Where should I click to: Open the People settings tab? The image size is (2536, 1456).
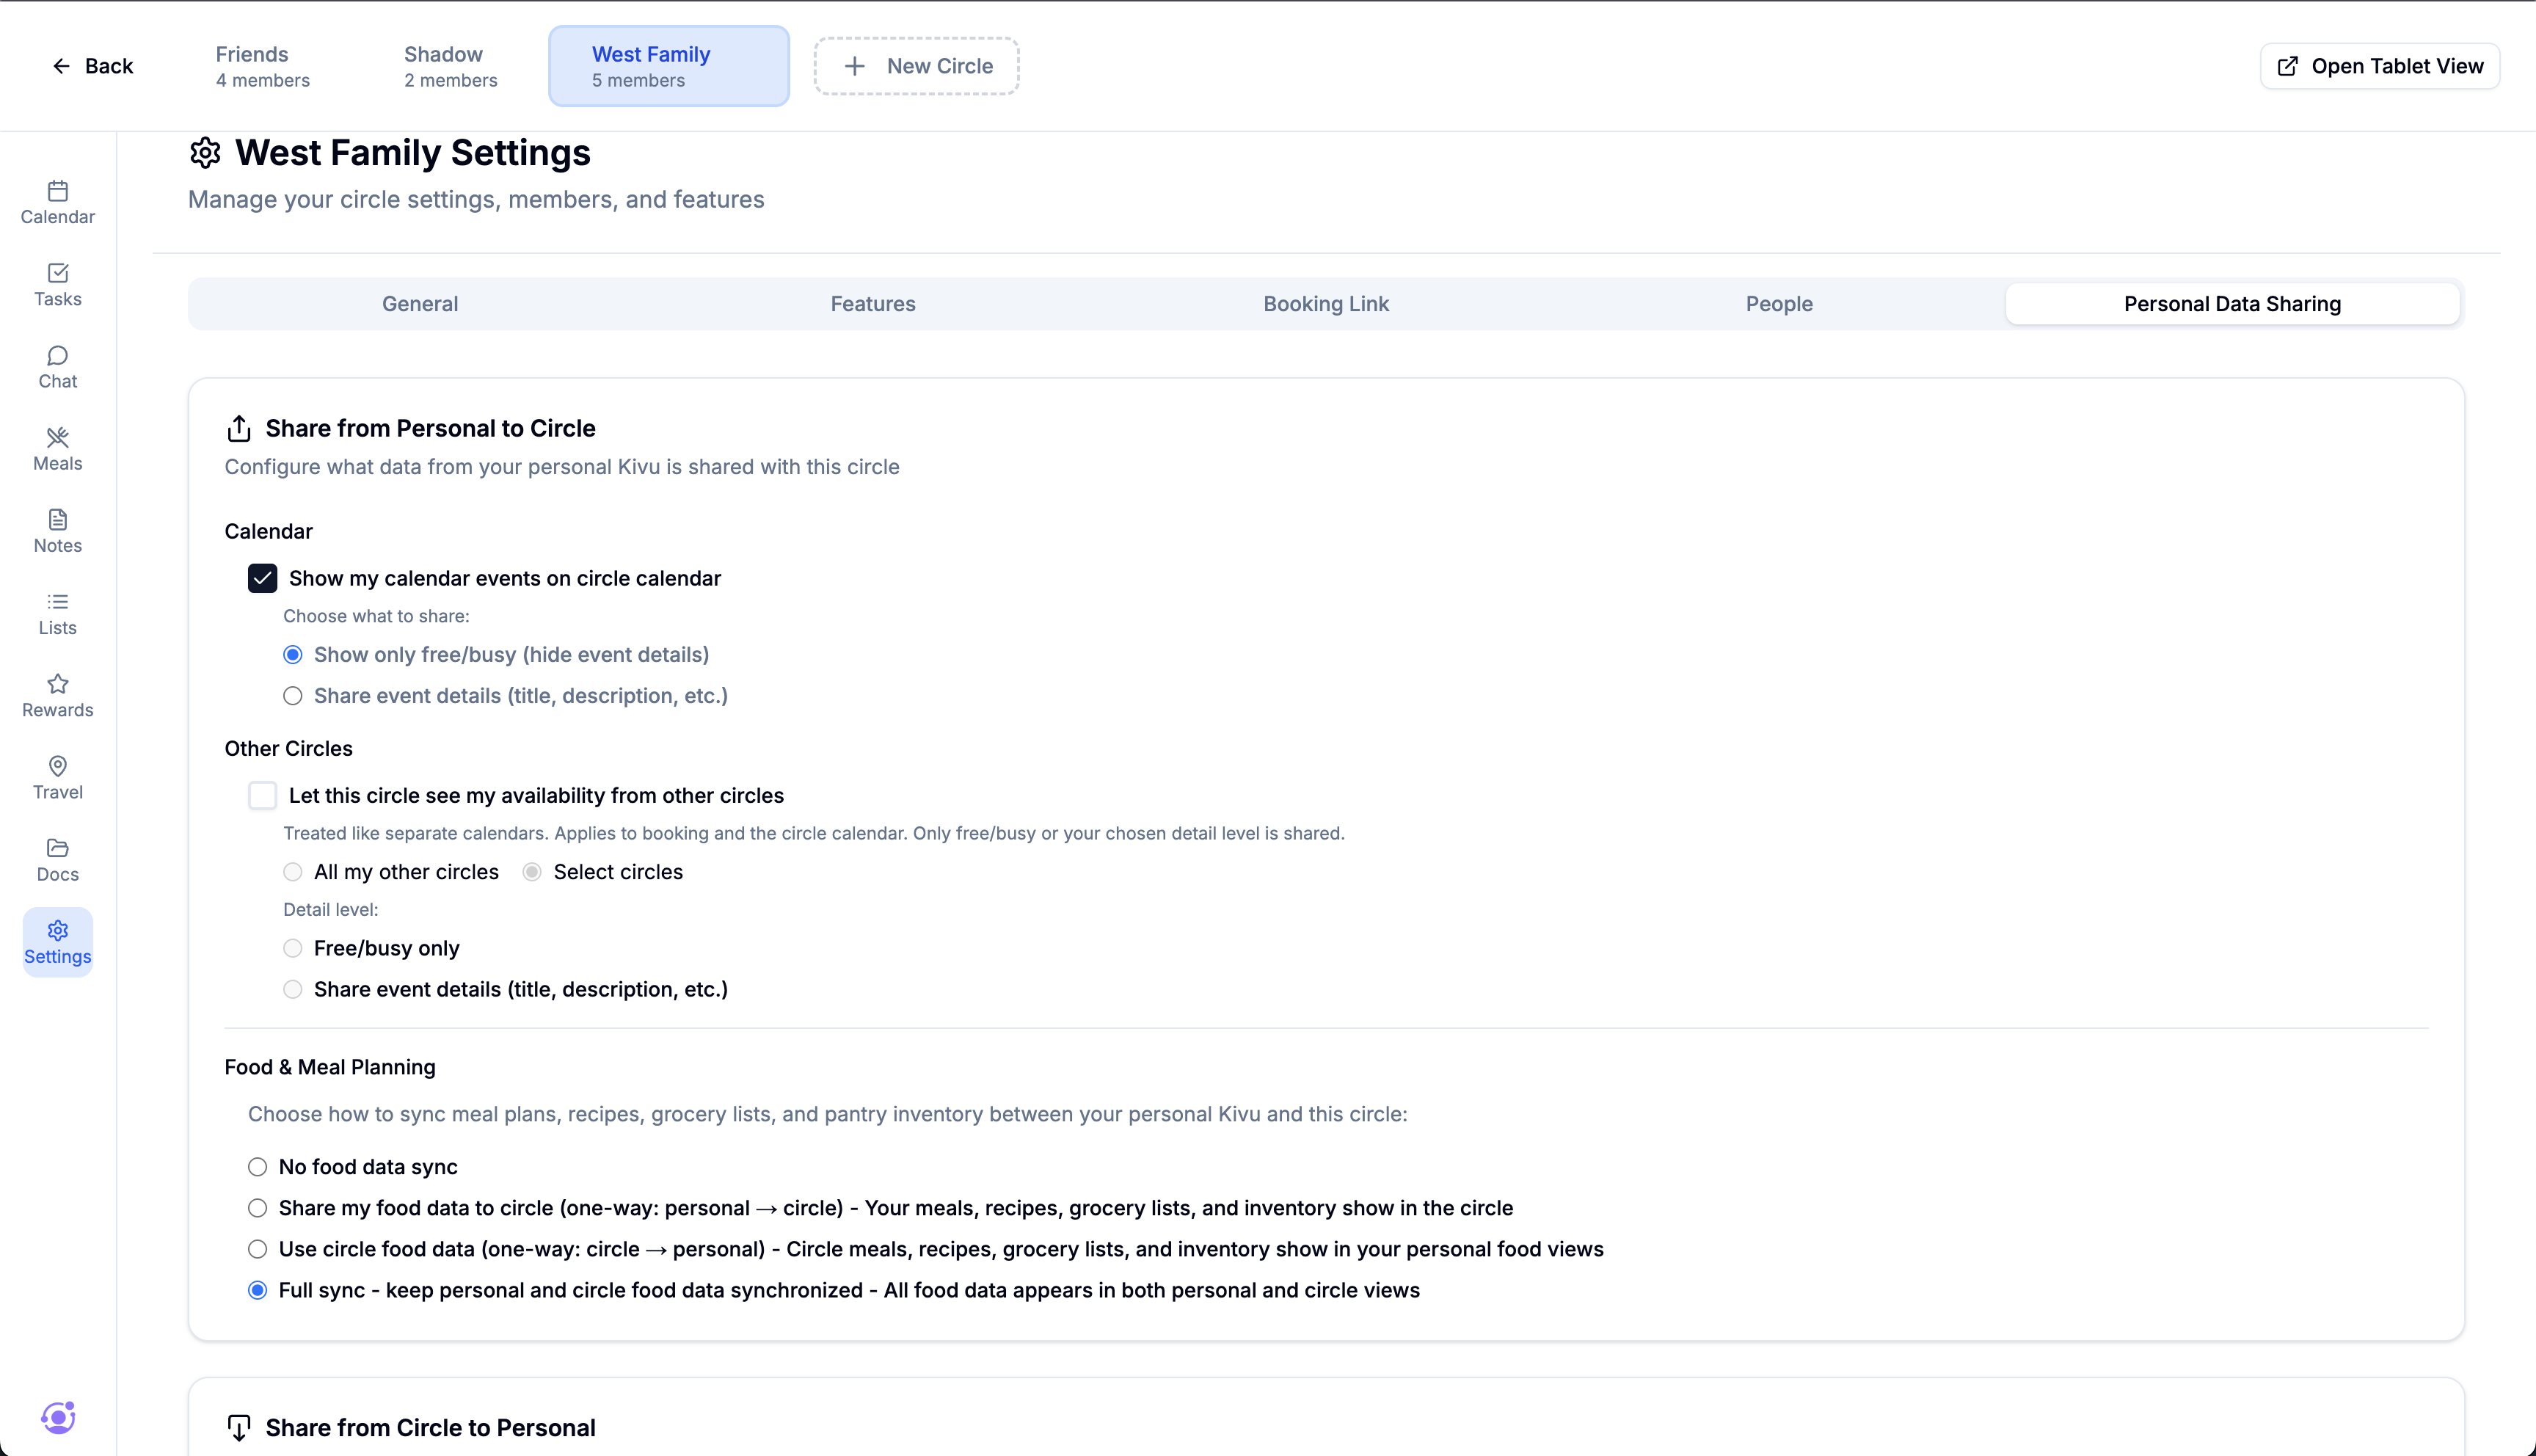tap(1779, 303)
